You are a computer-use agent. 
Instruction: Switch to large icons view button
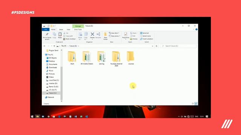click(x=196, y=103)
